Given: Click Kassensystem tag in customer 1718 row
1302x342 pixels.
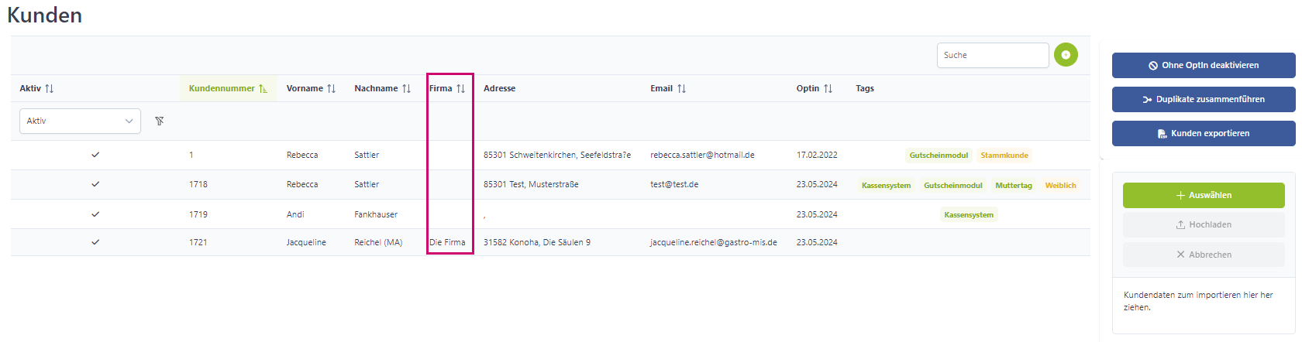Looking at the screenshot, I should coord(886,186).
